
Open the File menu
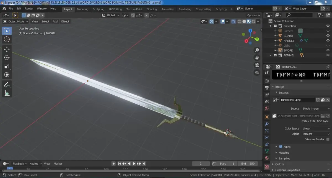11,9
